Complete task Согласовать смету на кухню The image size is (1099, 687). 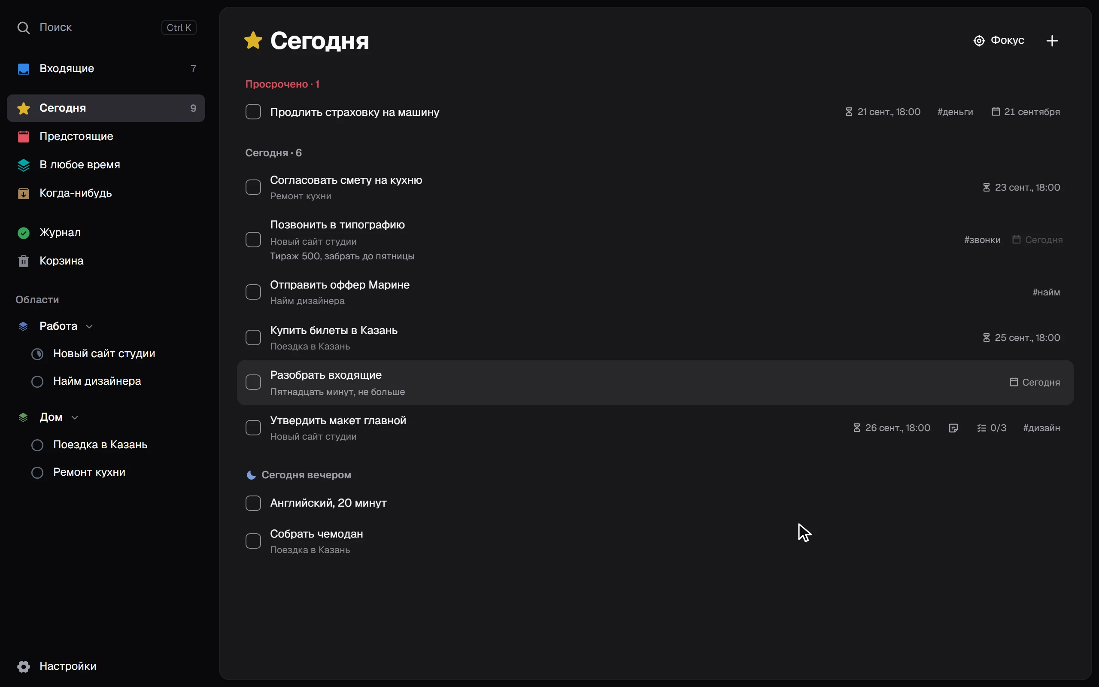[x=253, y=187]
